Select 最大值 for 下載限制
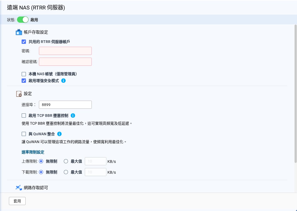297x211 pixels. (x=66, y=172)
